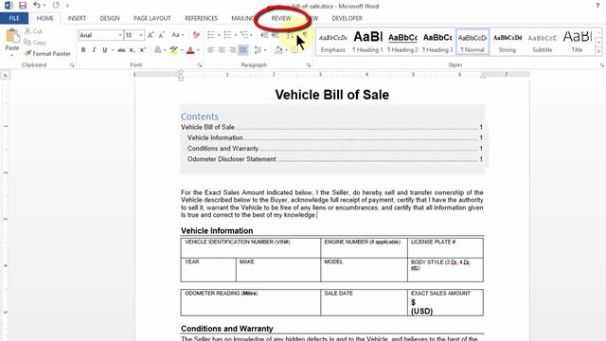Sort the selected text
The width and height of the screenshot is (606, 341).
pos(290,35)
